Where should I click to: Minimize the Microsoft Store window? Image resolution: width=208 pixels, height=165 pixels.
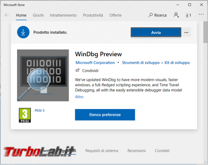pyautogui.click(x=178, y=5)
